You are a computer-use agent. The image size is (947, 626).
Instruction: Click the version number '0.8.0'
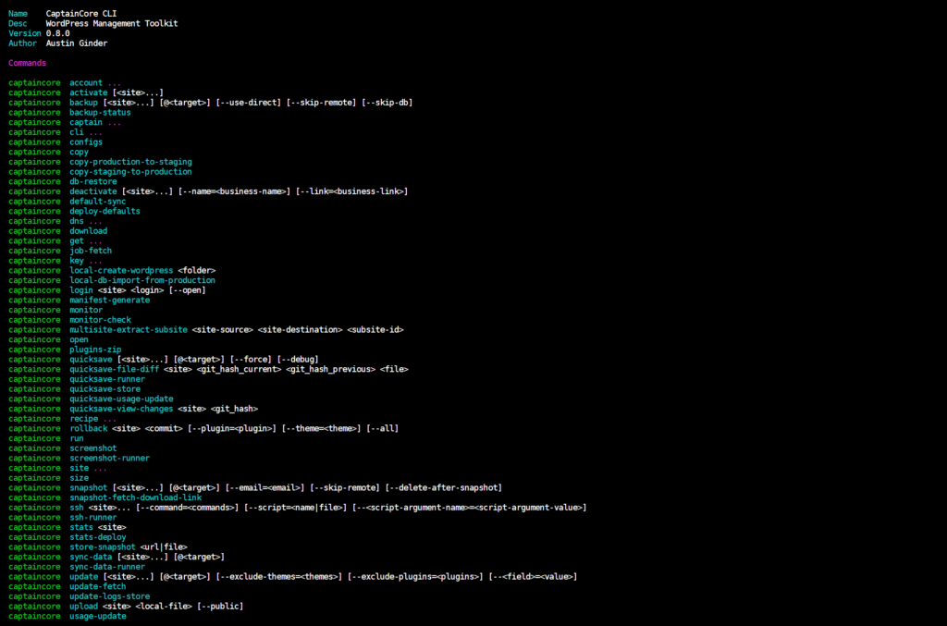click(x=57, y=33)
